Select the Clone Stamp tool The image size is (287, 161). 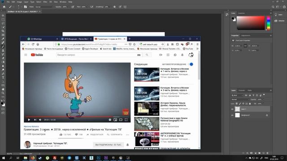[x=3, y=51]
